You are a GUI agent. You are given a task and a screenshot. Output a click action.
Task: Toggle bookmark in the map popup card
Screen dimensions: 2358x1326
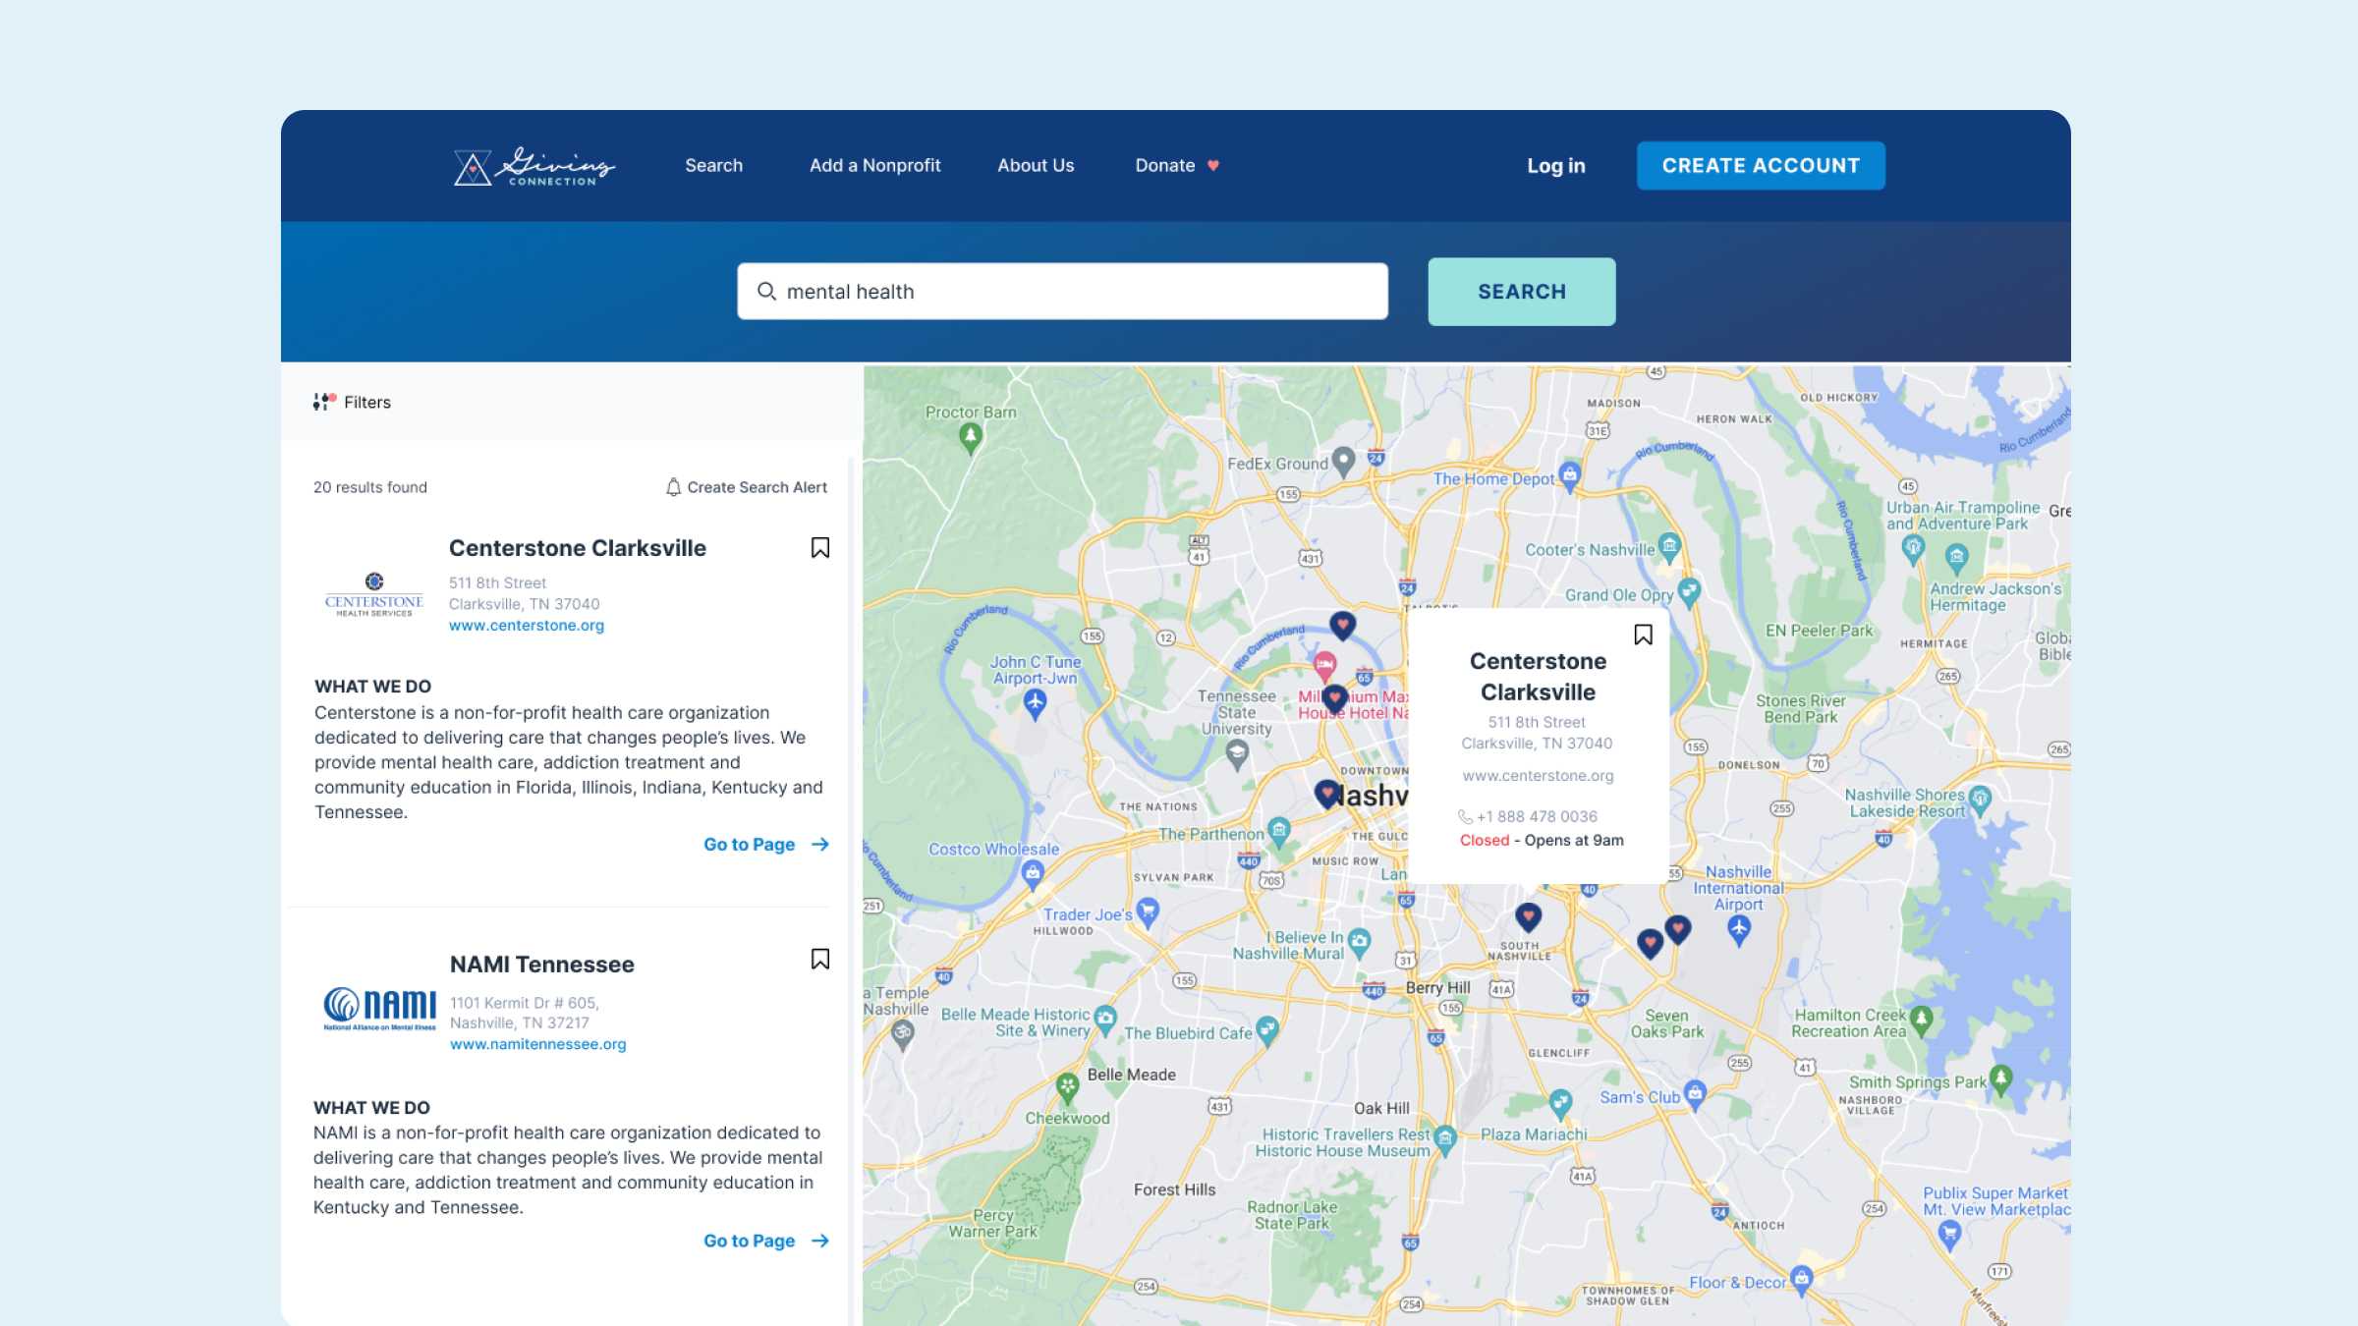pos(1643,635)
